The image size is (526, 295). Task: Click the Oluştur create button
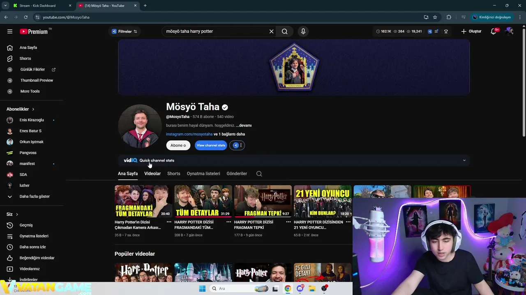[x=471, y=31]
